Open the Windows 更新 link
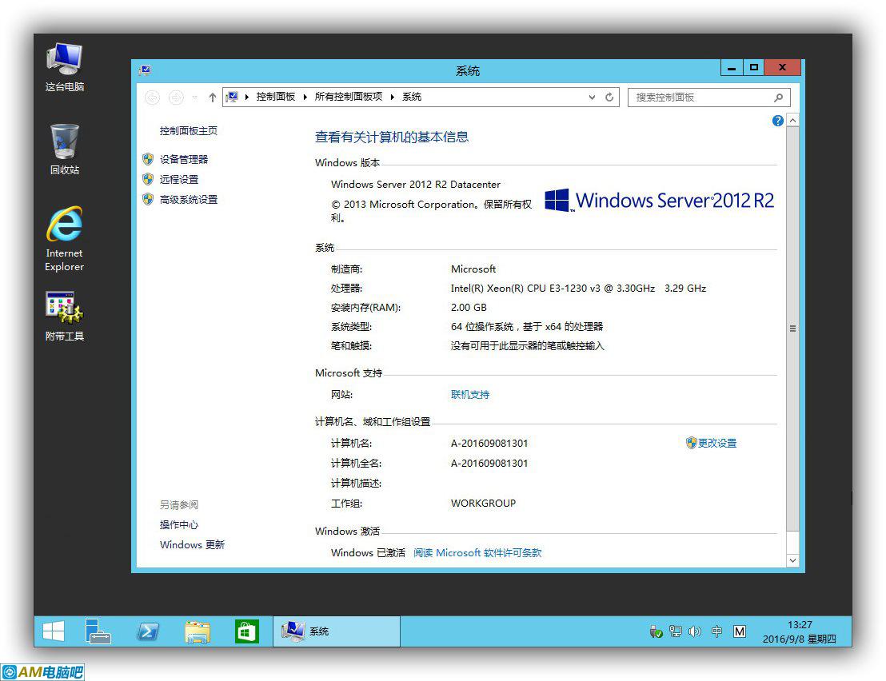This screenshot has height=681, width=886. 192,545
